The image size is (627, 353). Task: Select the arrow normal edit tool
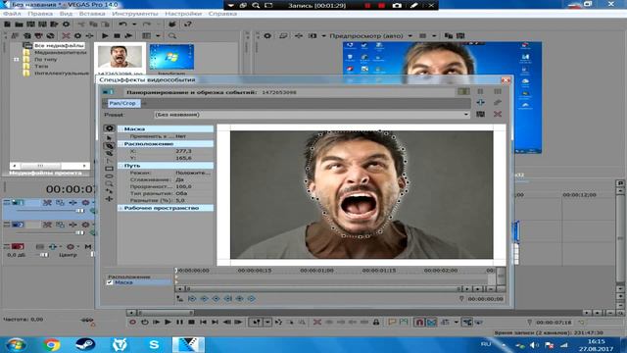109,138
